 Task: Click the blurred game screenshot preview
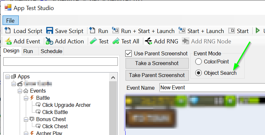tap(195, 115)
